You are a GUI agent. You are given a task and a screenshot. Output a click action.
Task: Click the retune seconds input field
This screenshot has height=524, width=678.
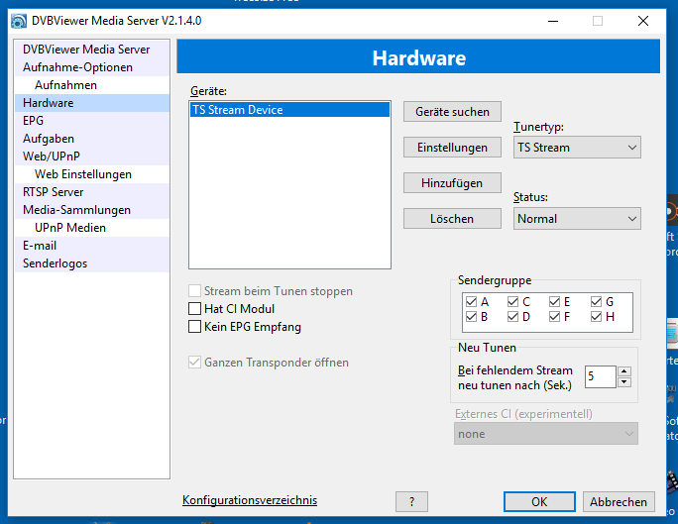point(600,376)
